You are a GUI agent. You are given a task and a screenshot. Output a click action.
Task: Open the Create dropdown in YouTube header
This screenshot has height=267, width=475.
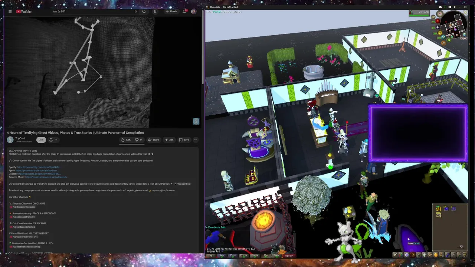pyautogui.click(x=171, y=11)
